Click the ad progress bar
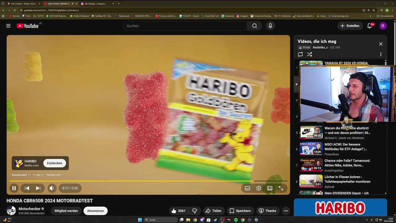The height and width of the screenshot is (223, 396). [x=148, y=181]
